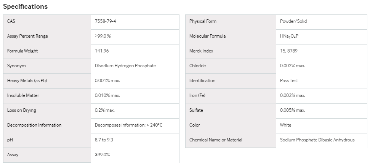The height and width of the screenshot is (165, 370).
Task: Select the Chloride 0.002% max. value
Action: 293,66
